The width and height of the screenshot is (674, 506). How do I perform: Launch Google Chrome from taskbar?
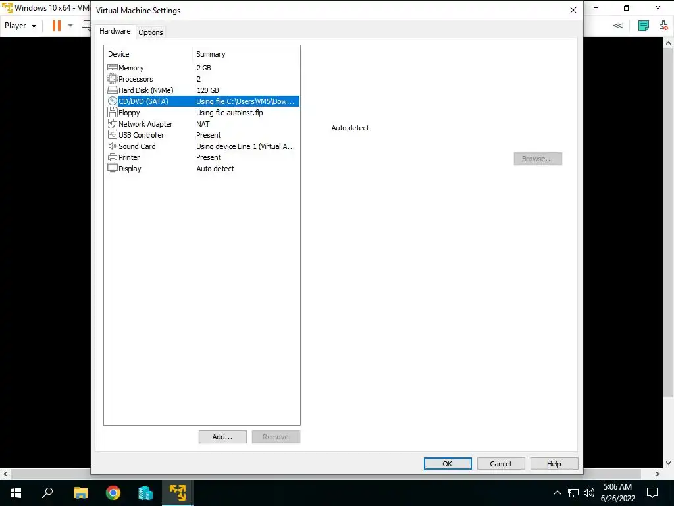coord(113,493)
